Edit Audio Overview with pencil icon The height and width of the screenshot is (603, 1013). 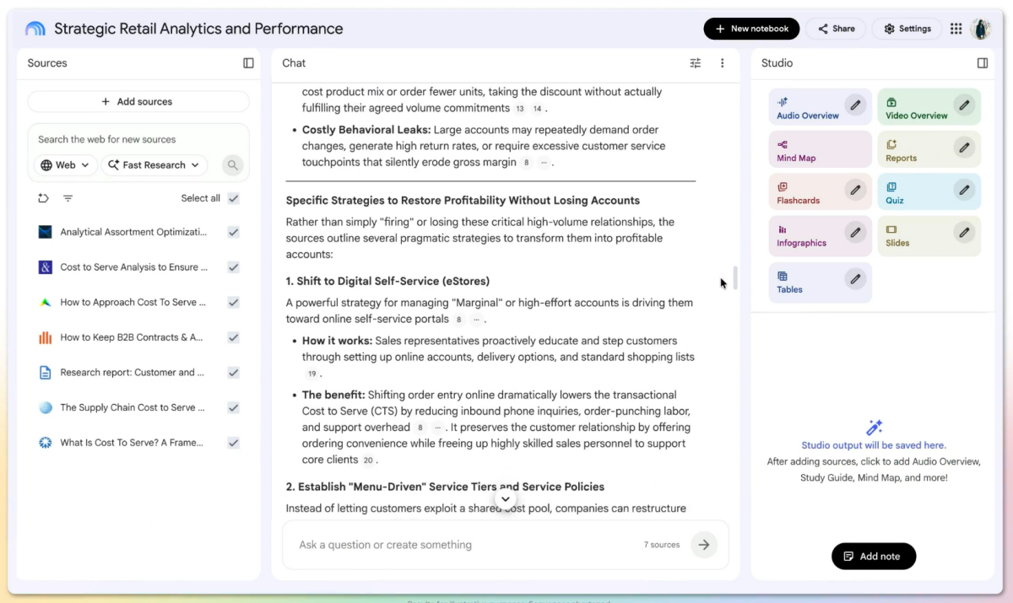pyautogui.click(x=856, y=105)
